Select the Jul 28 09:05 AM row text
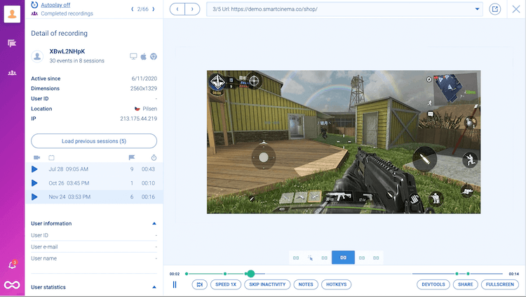This screenshot has width=526, height=297. click(x=69, y=169)
